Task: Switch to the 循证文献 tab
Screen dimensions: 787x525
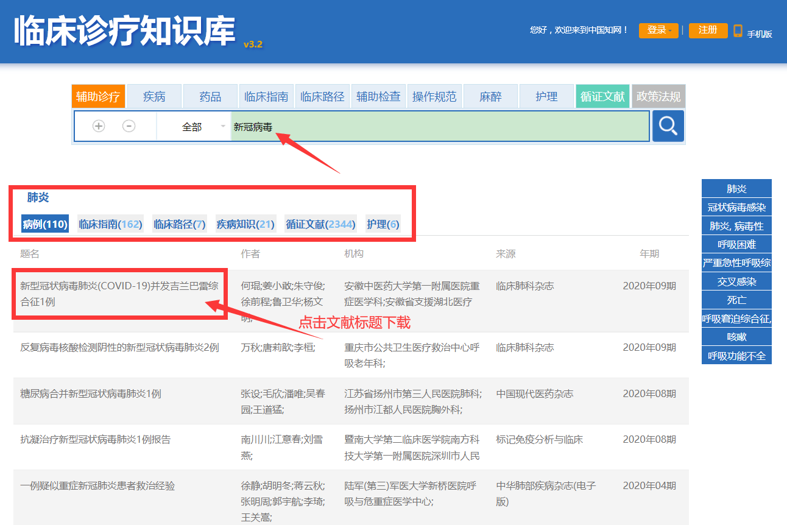Action: 602,96
